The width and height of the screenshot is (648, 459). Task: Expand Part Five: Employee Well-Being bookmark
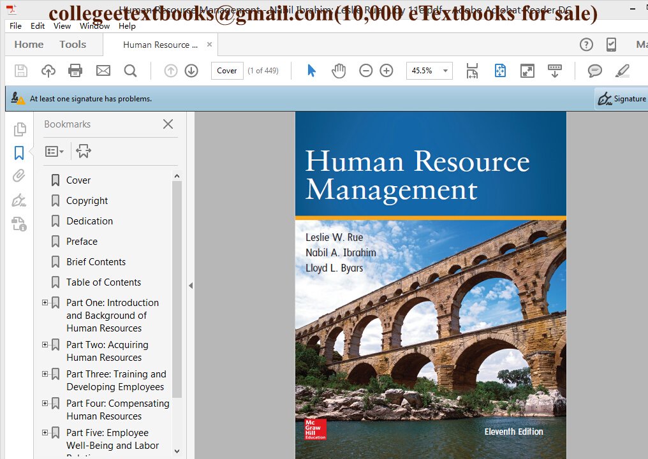(x=45, y=432)
